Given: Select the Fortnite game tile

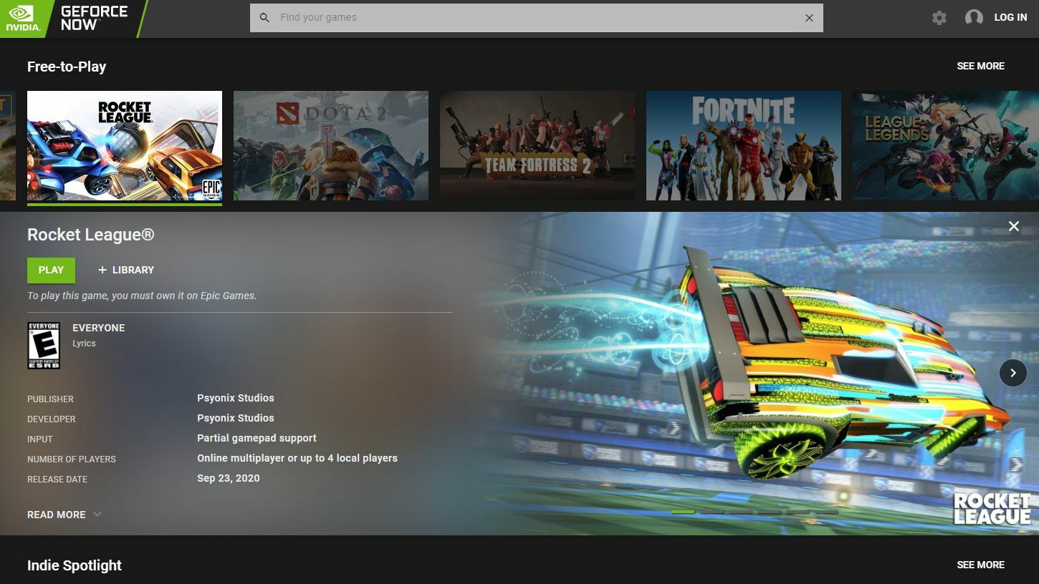Looking at the screenshot, I should click(x=744, y=145).
